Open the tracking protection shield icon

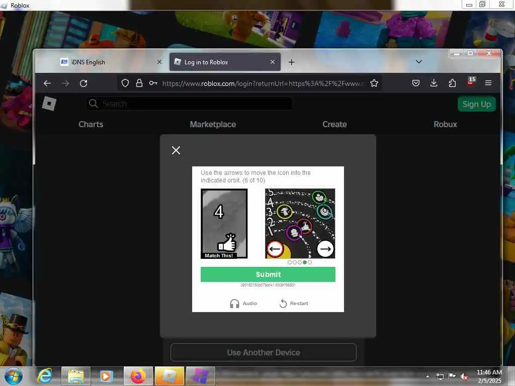point(125,83)
